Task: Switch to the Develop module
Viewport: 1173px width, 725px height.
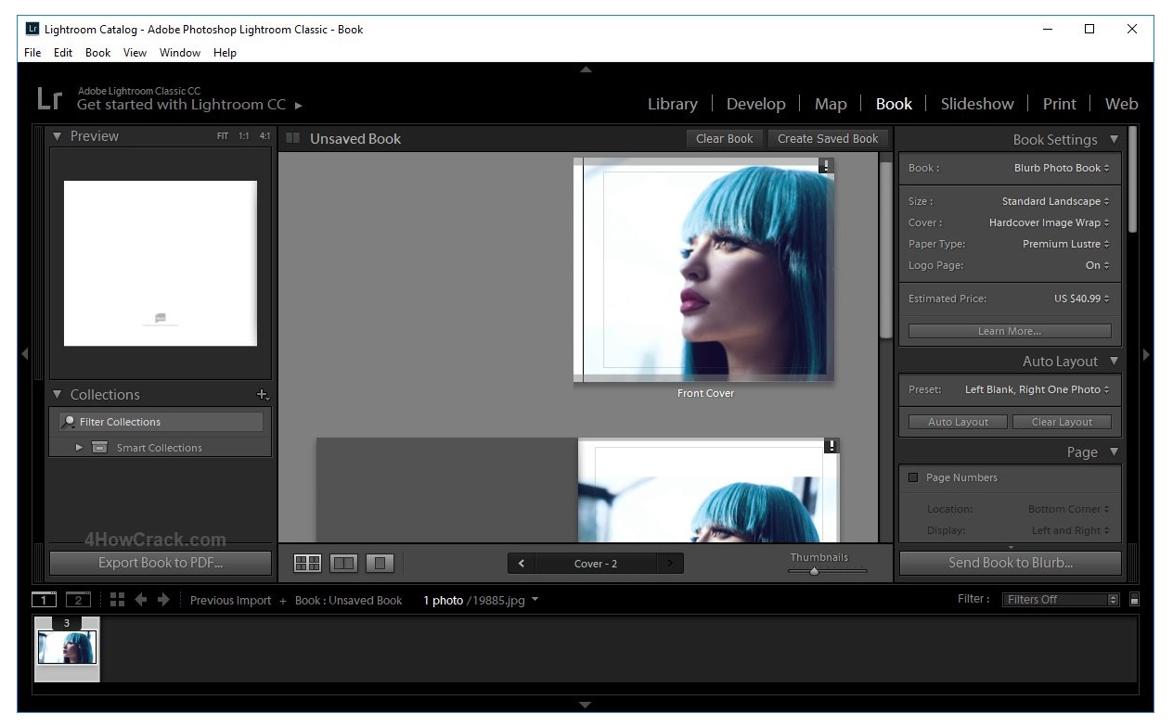Action: coord(755,104)
